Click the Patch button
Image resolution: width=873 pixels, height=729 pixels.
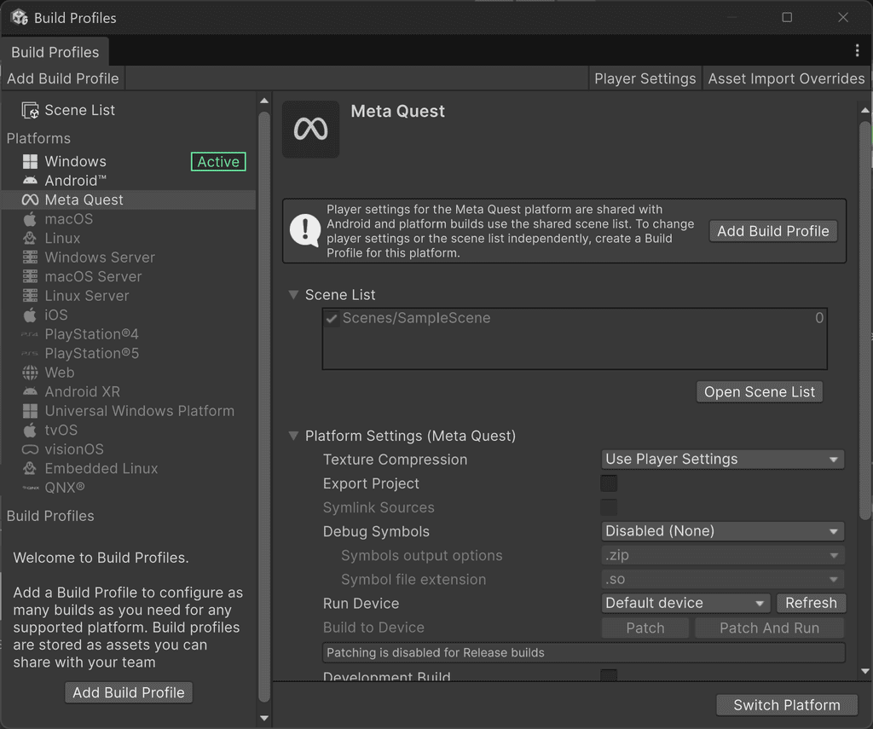645,628
